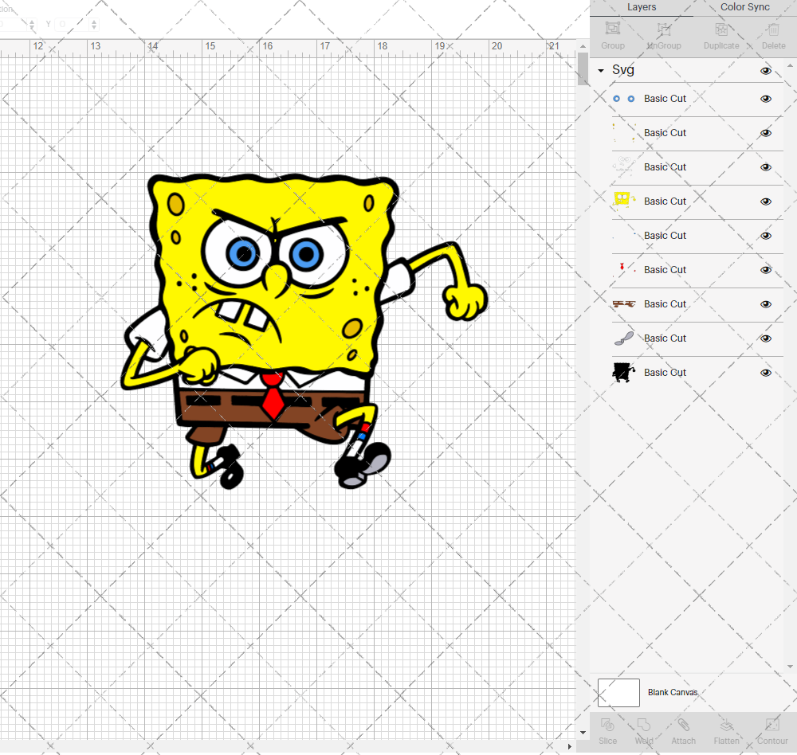Hide the blue eye circles Basic Cut layer
The height and width of the screenshot is (755, 797).
tap(765, 99)
